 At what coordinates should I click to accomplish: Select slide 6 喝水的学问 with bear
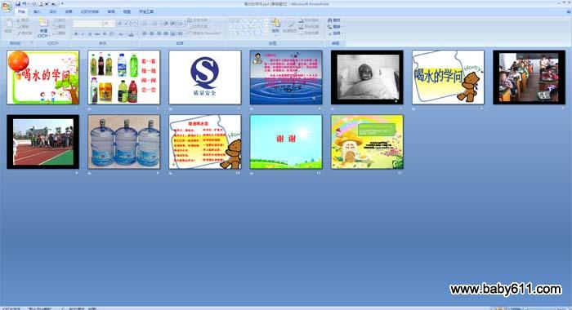(x=448, y=77)
